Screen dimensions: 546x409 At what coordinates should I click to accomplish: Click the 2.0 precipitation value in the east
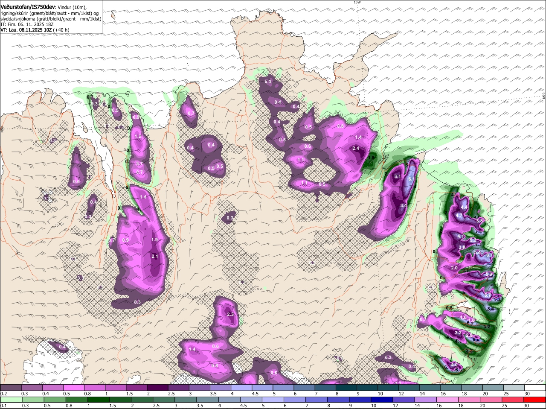[x=454, y=268]
